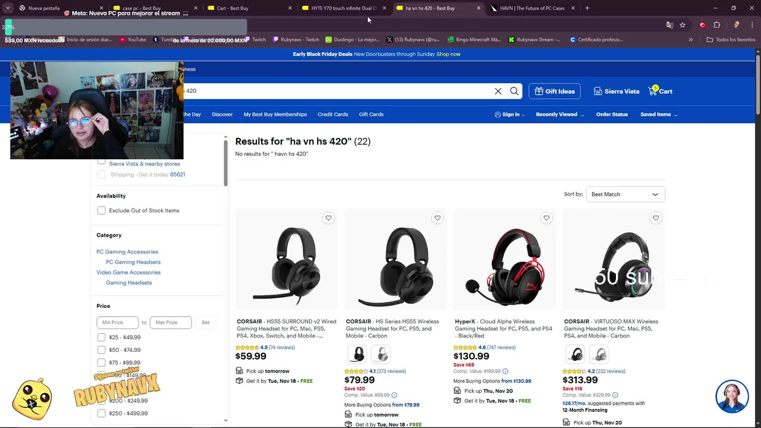The image size is (761, 428).
Task: Open a new browser tab with plus
Action: (x=587, y=8)
